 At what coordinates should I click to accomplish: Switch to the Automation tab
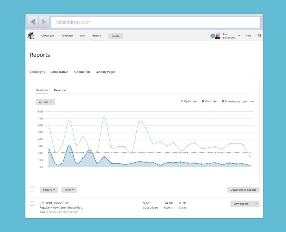[x=82, y=72]
